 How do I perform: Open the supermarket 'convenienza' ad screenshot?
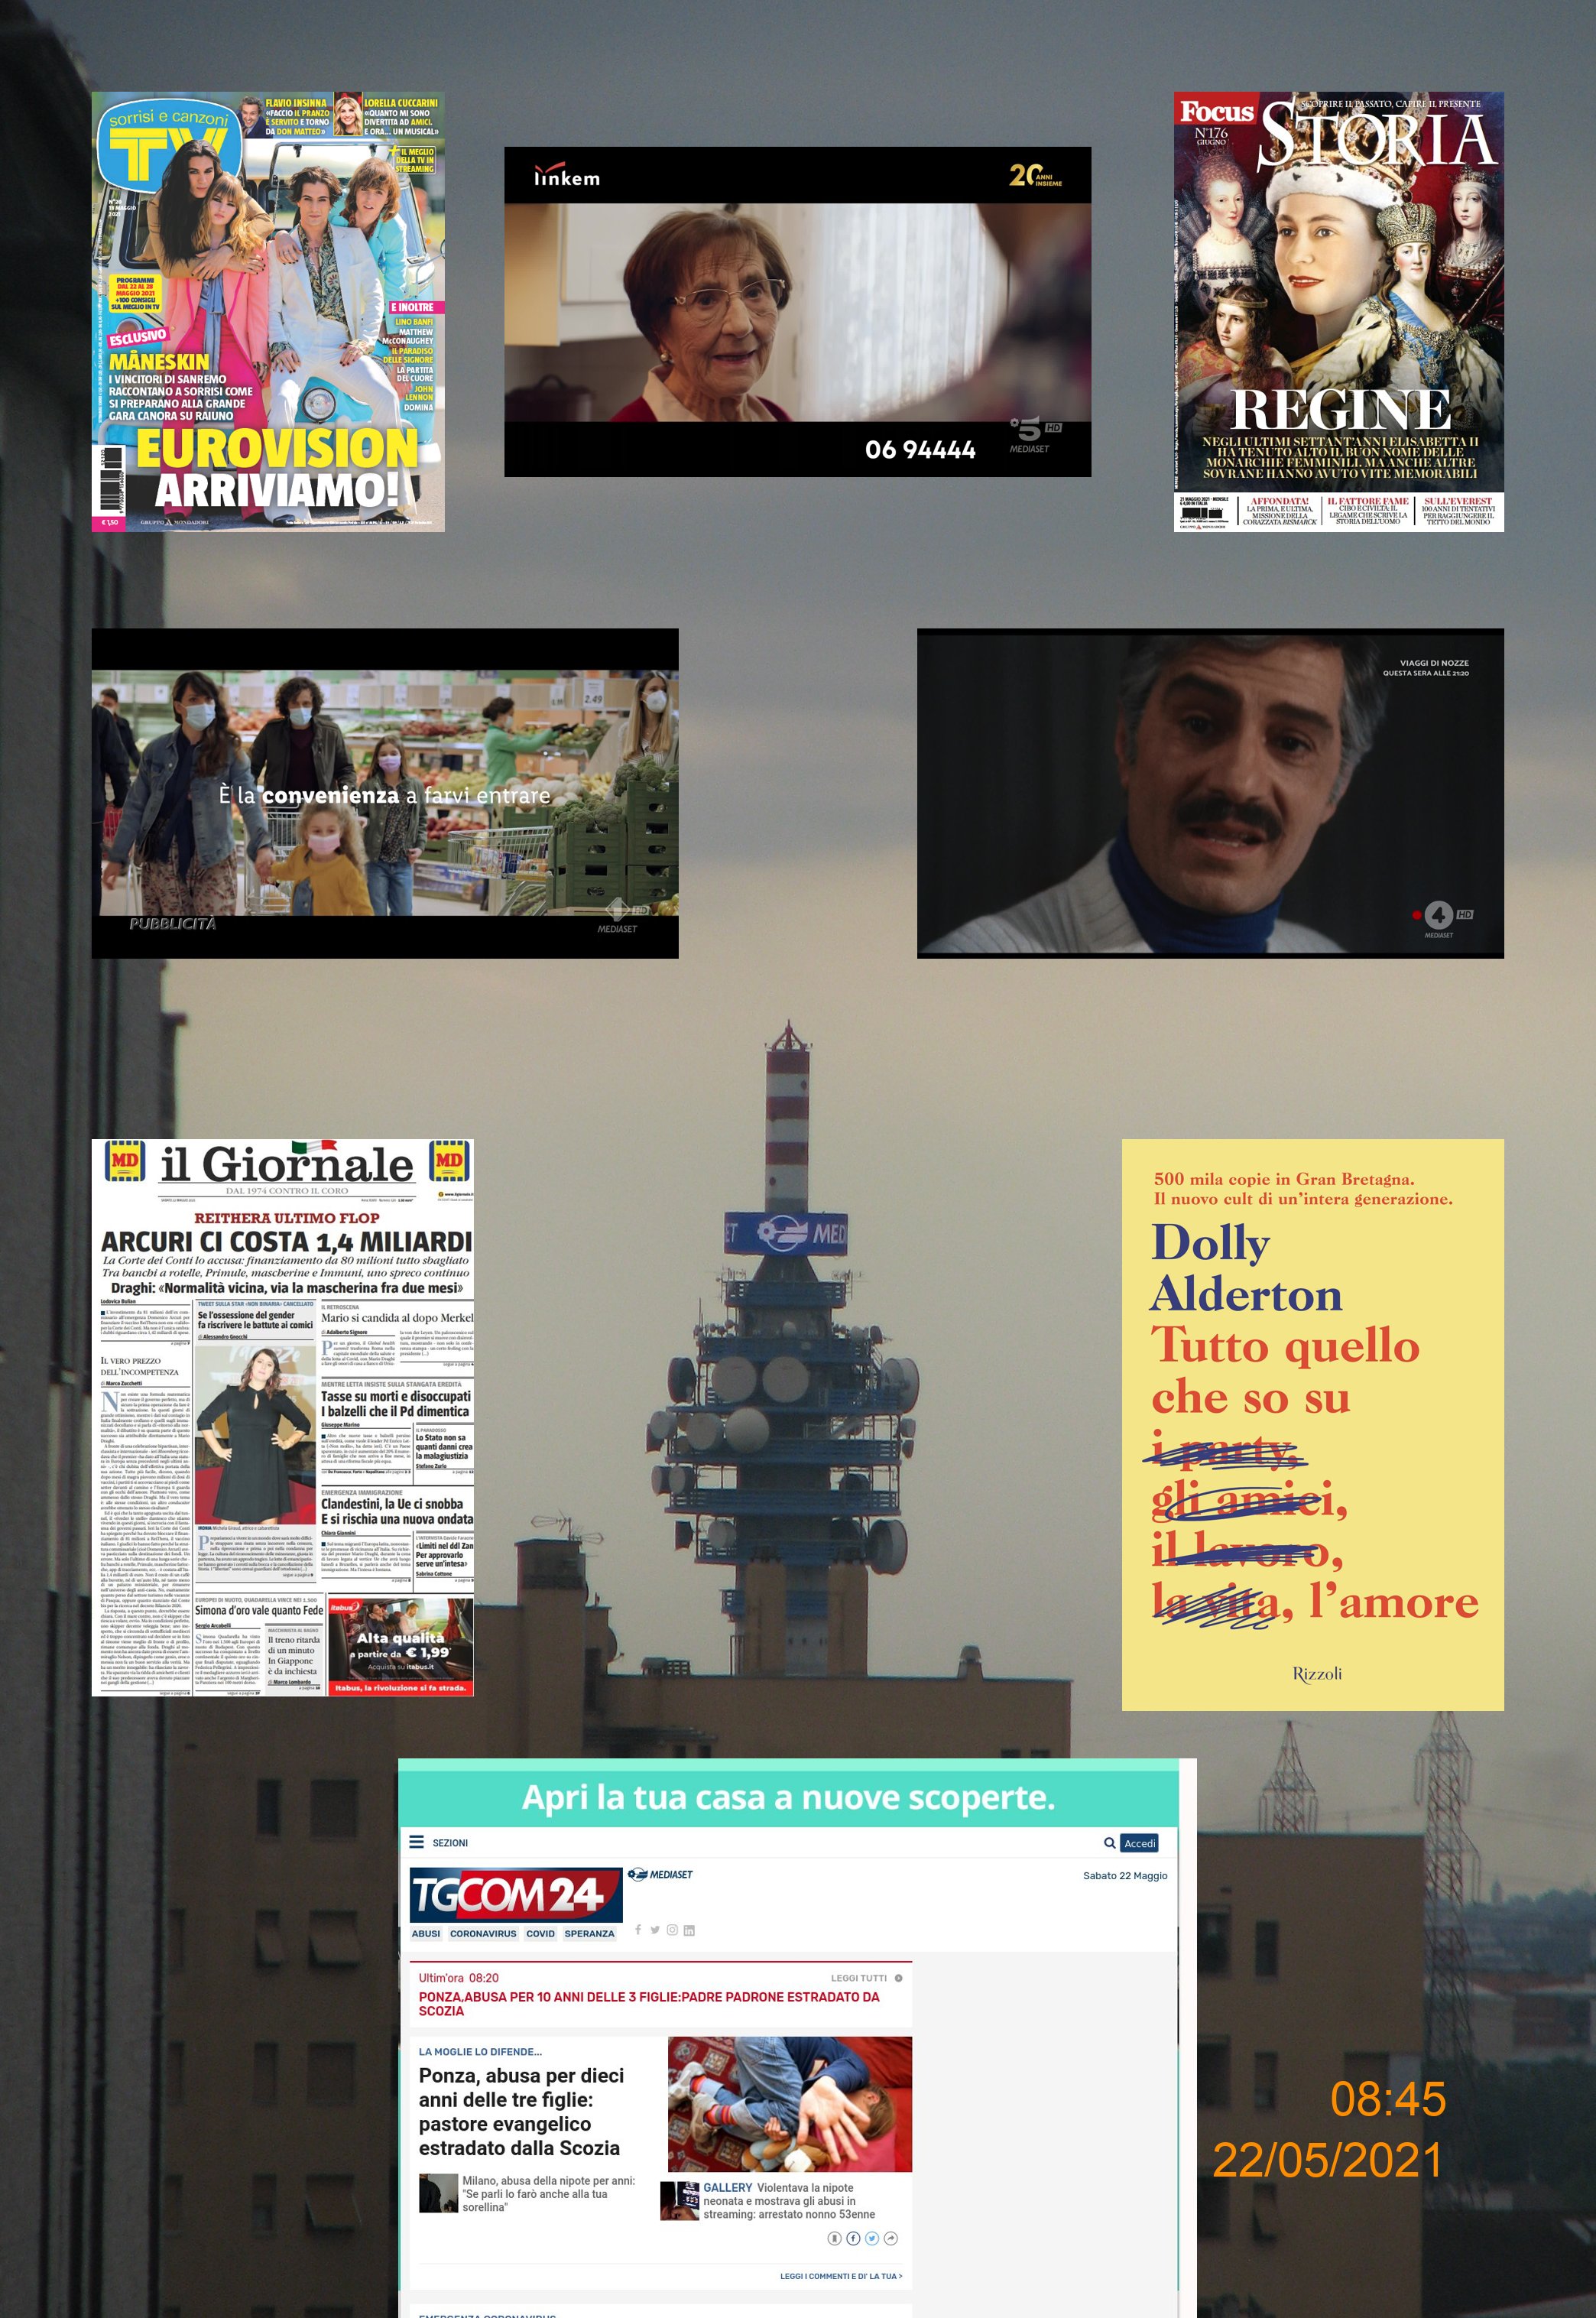click(x=385, y=793)
